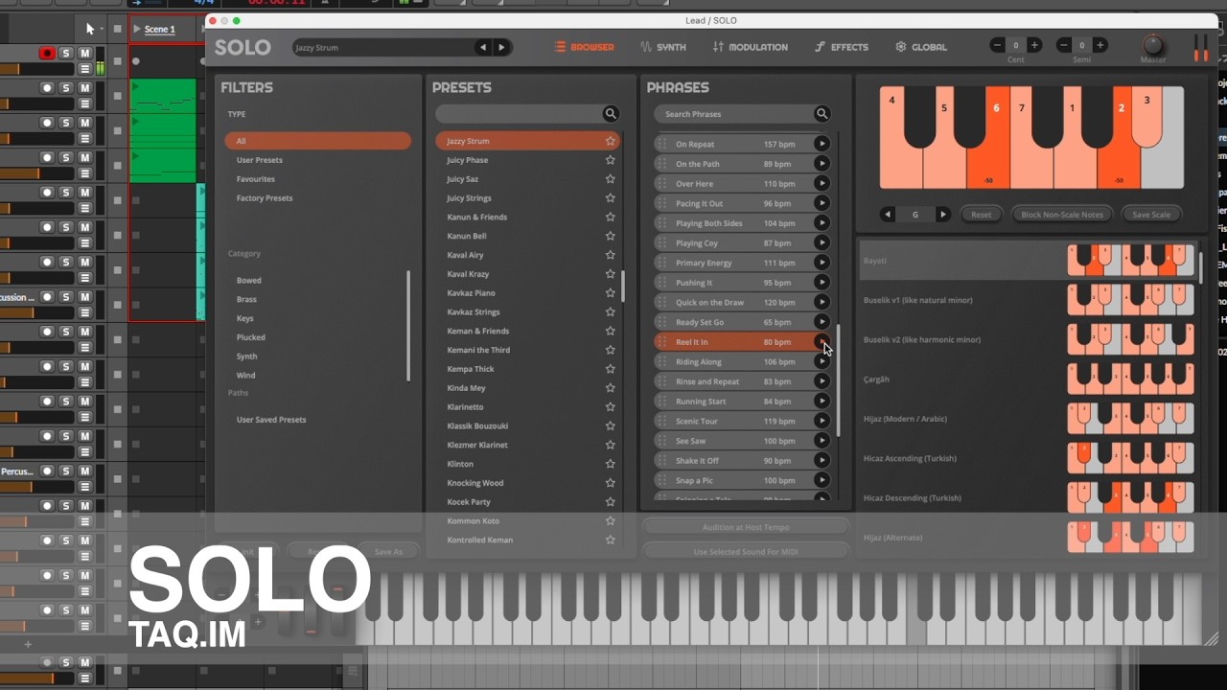Viewport: 1227px width, 690px height.
Task: Switch to the Synth tab
Action: 663,47
